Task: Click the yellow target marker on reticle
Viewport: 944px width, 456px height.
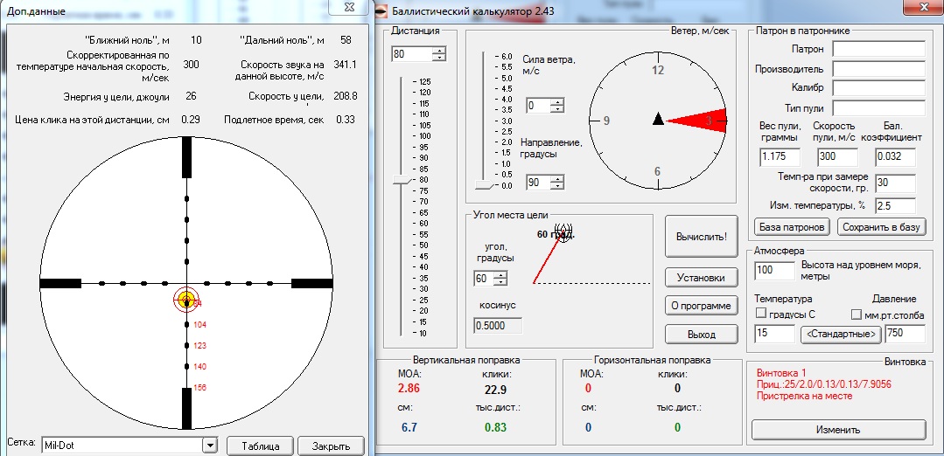Action: pos(185,300)
